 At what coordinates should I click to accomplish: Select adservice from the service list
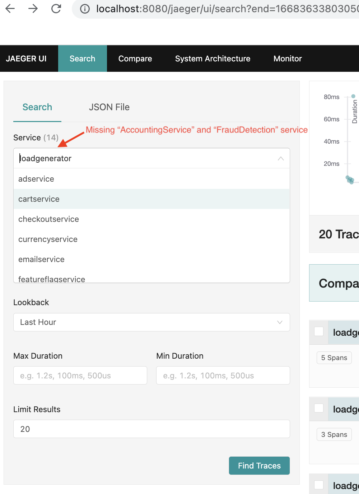point(36,179)
